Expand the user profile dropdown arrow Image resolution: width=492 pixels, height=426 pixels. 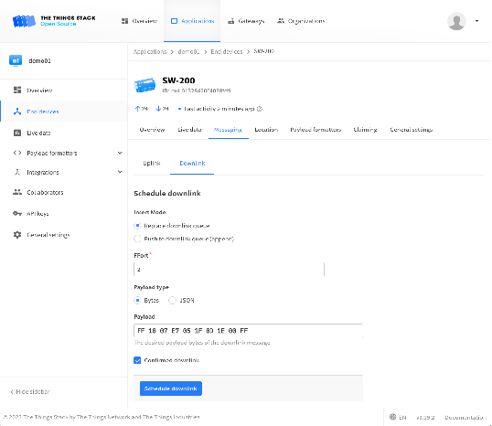476,21
